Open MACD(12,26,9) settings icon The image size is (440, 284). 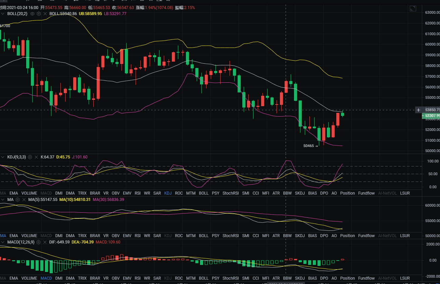pos(39,242)
